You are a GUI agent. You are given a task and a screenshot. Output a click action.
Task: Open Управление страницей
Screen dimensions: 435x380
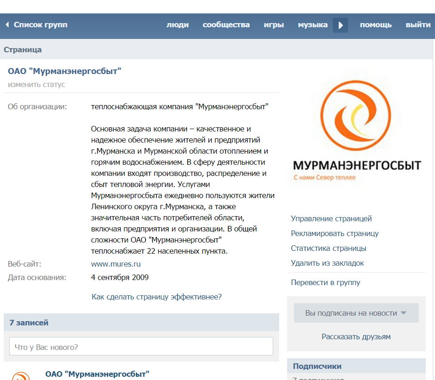(331, 218)
